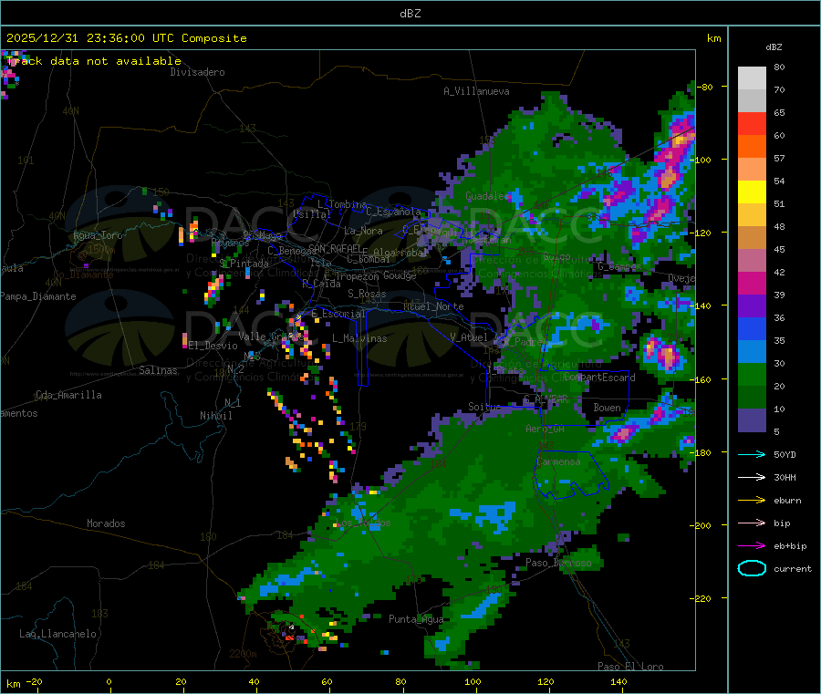
Task: Click the 'Carmensa' map label
Action: tap(558, 461)
